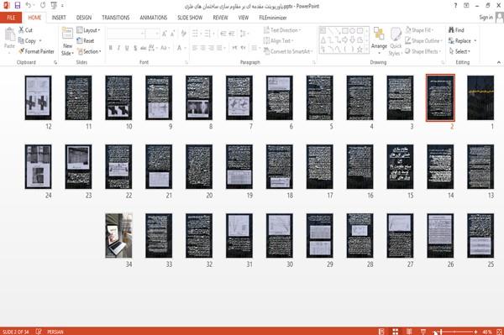The height and width of the screenshot is (335, 504).
Task: Click the 40% zoom level button
Action: [x=487, y=332]
